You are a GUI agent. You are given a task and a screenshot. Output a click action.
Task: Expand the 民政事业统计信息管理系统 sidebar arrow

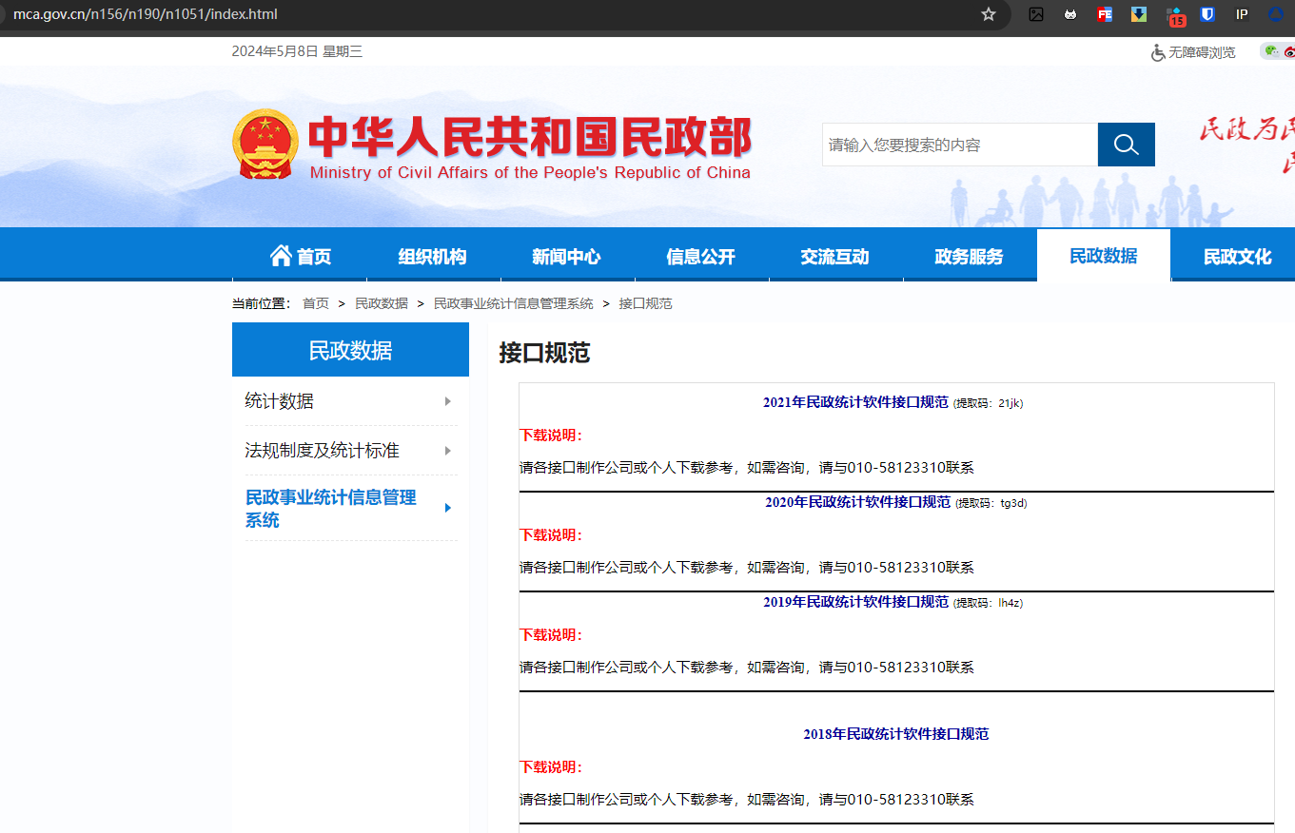coord(447,508)
